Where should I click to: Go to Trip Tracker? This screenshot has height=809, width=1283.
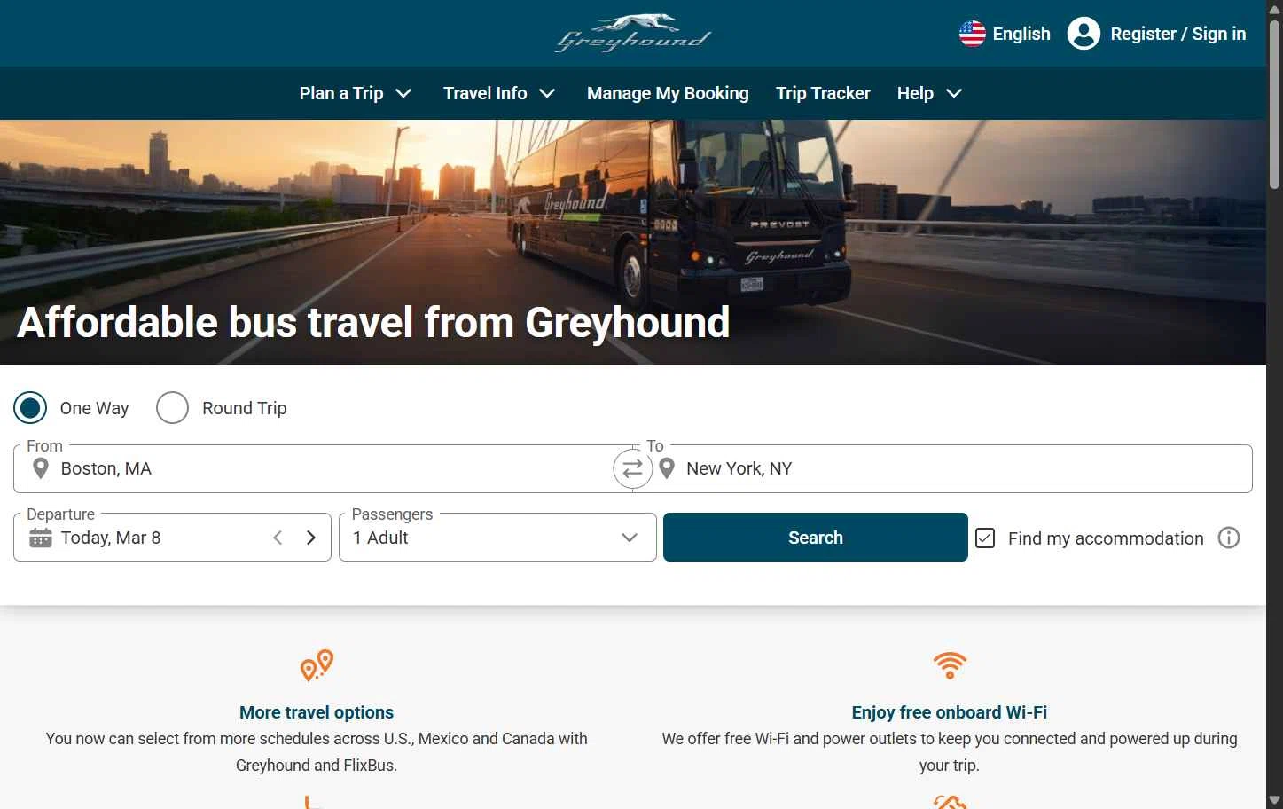tap(823, 93)
